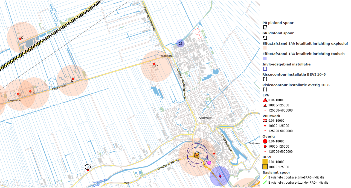Click the Oudewater town label

point(206,118)
